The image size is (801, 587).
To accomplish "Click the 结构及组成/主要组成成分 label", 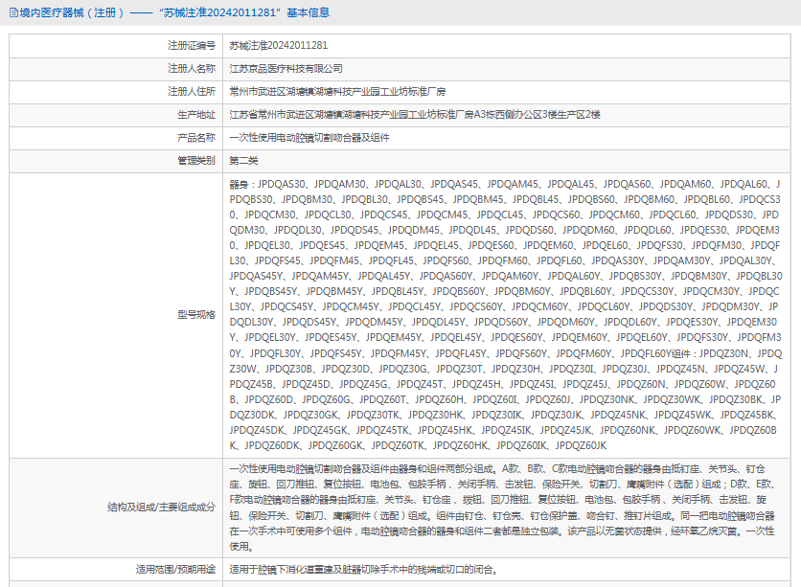I will (x=161, y=507).
